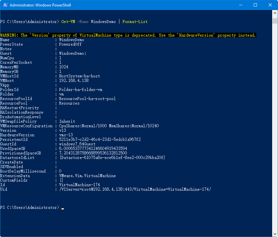This screenshot has width=278, height=237.
Task: Close the Administrator PowerShell window
Action: pos(270,5)
